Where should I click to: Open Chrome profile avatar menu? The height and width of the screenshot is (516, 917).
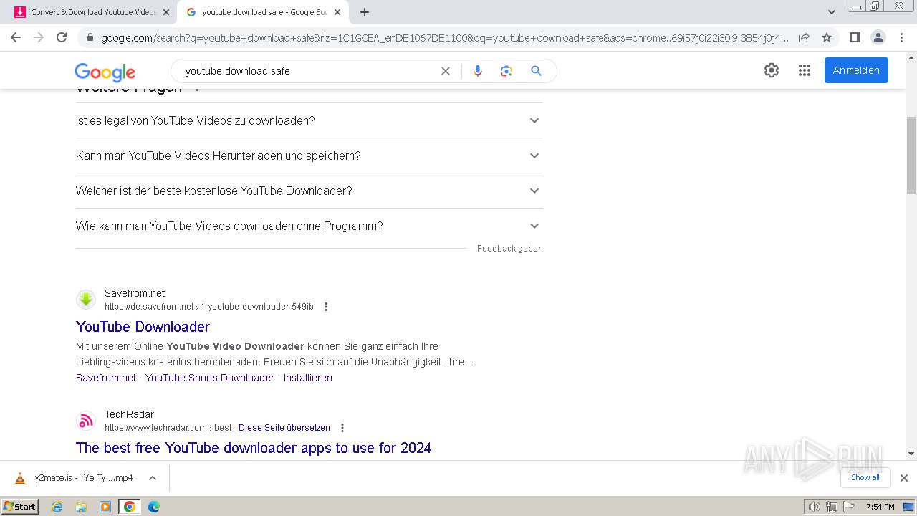pyautogui.click(x=878, y=37)
